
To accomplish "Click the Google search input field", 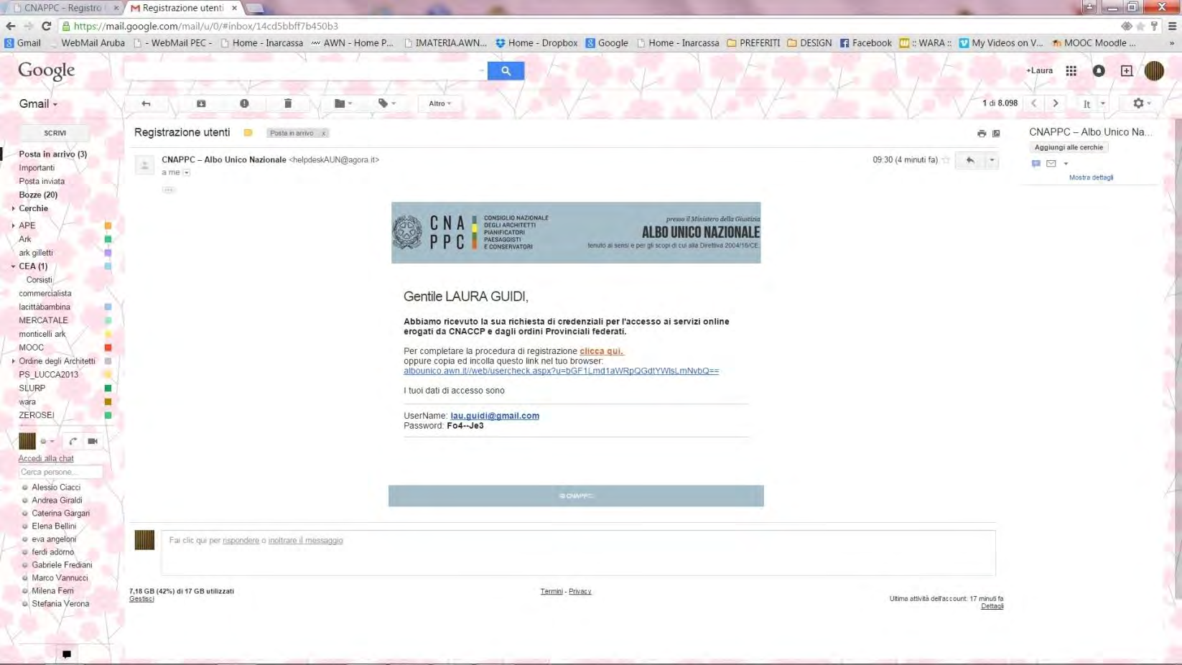I will click(x=305, y=70).
